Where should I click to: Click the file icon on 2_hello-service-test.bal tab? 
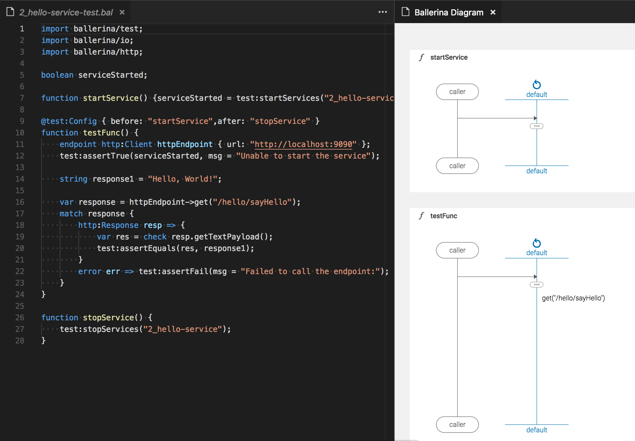[10, 12]
